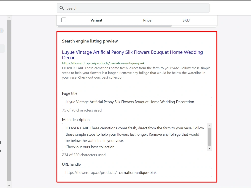Click the Price column header
Image resolution: width=251 pixels, height=188 pixels.
click(x=147, y=20)
